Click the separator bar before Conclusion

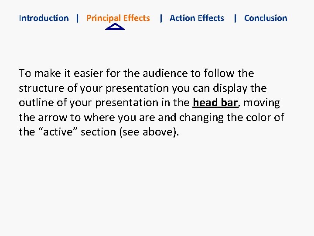(x=235, y=18)
